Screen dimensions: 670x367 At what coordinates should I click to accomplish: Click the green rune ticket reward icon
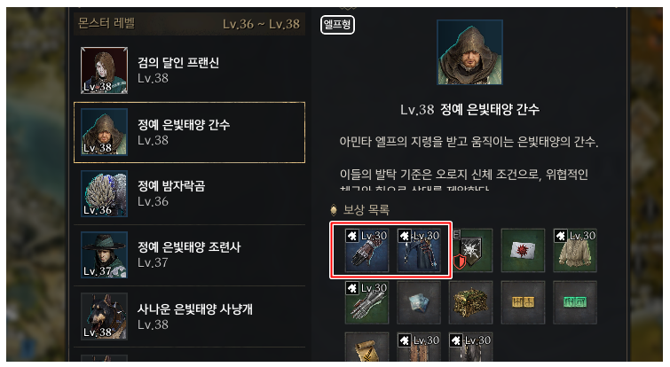point(575,302)
